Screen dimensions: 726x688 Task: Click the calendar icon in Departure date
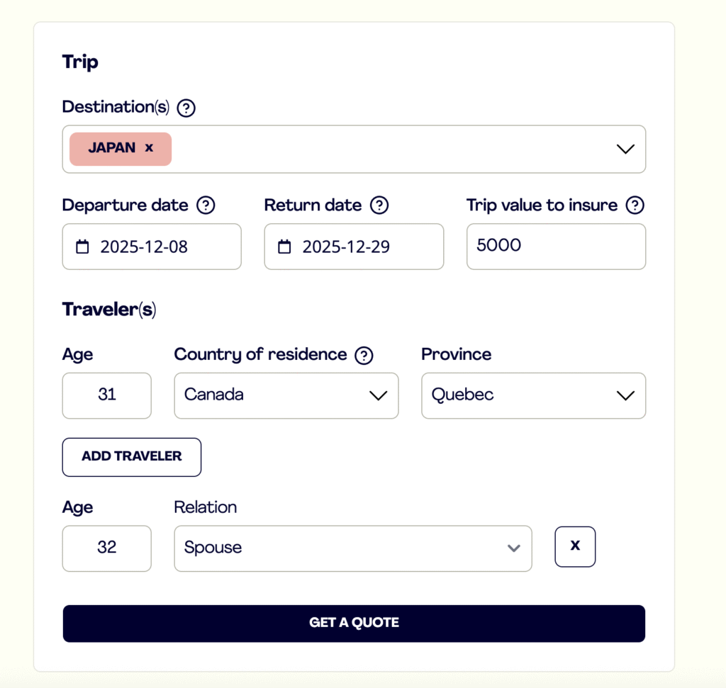[83, 247]
